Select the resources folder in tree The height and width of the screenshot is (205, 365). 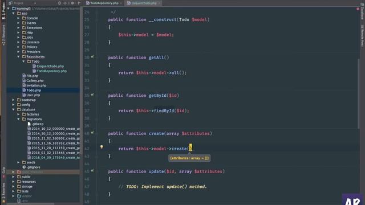(29, 182)
